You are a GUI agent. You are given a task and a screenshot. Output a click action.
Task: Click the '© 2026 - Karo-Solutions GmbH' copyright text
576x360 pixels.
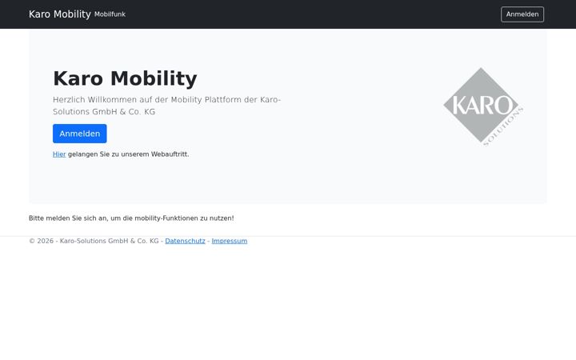click(94, 241)
